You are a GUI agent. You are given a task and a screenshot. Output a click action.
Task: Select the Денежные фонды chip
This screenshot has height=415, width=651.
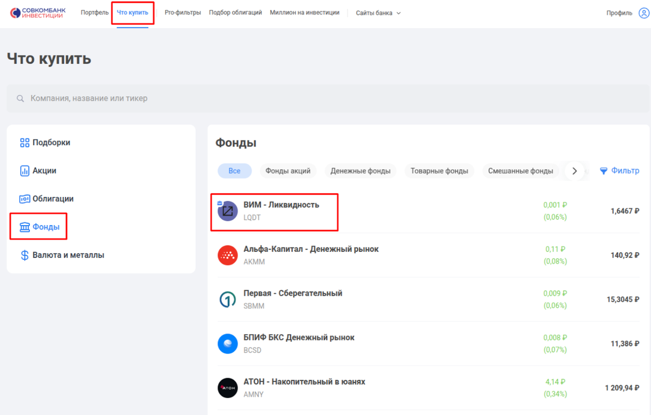(x=361, y=171)
